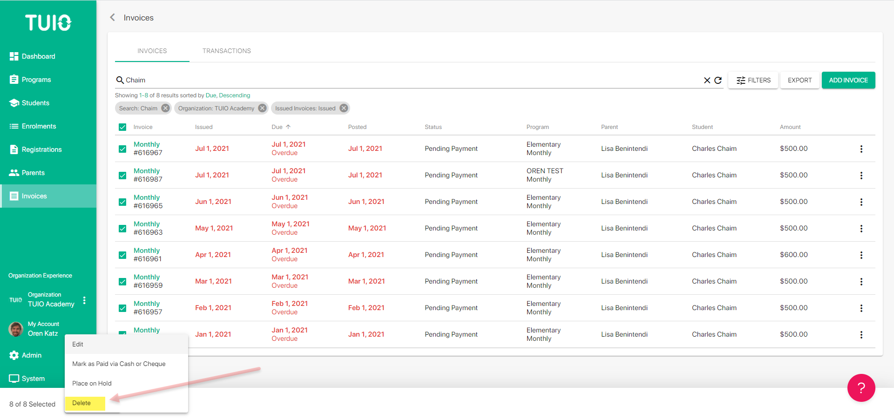The height and width of the screenshot is (420, 894).
Task: Open row menu for invoice #616965
Action: [861, 202]
